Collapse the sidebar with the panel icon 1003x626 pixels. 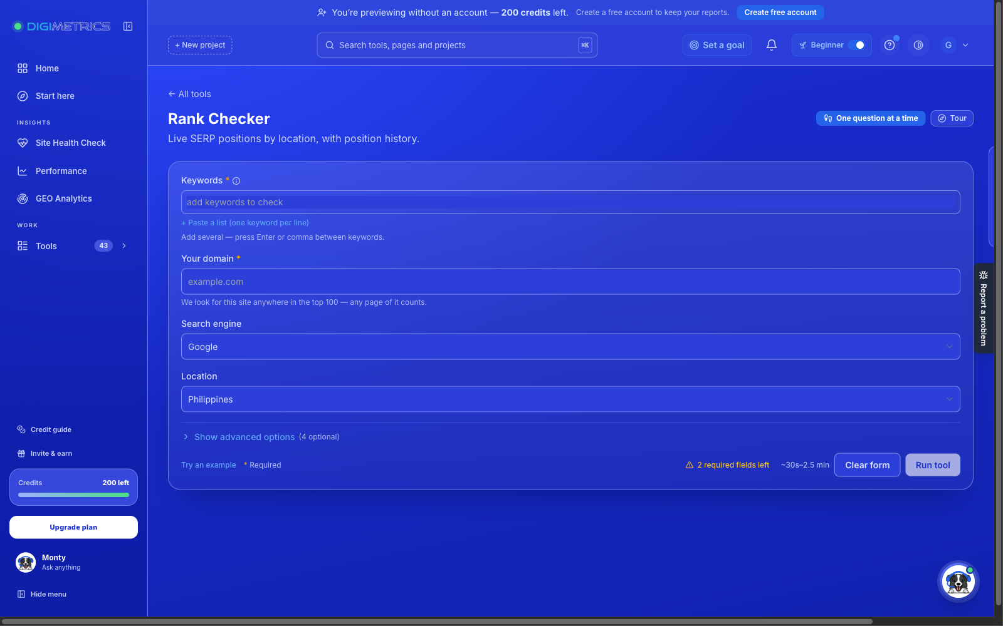click(x=128, y=26)
